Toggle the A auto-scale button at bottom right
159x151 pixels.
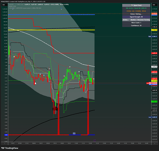(155, 143)
